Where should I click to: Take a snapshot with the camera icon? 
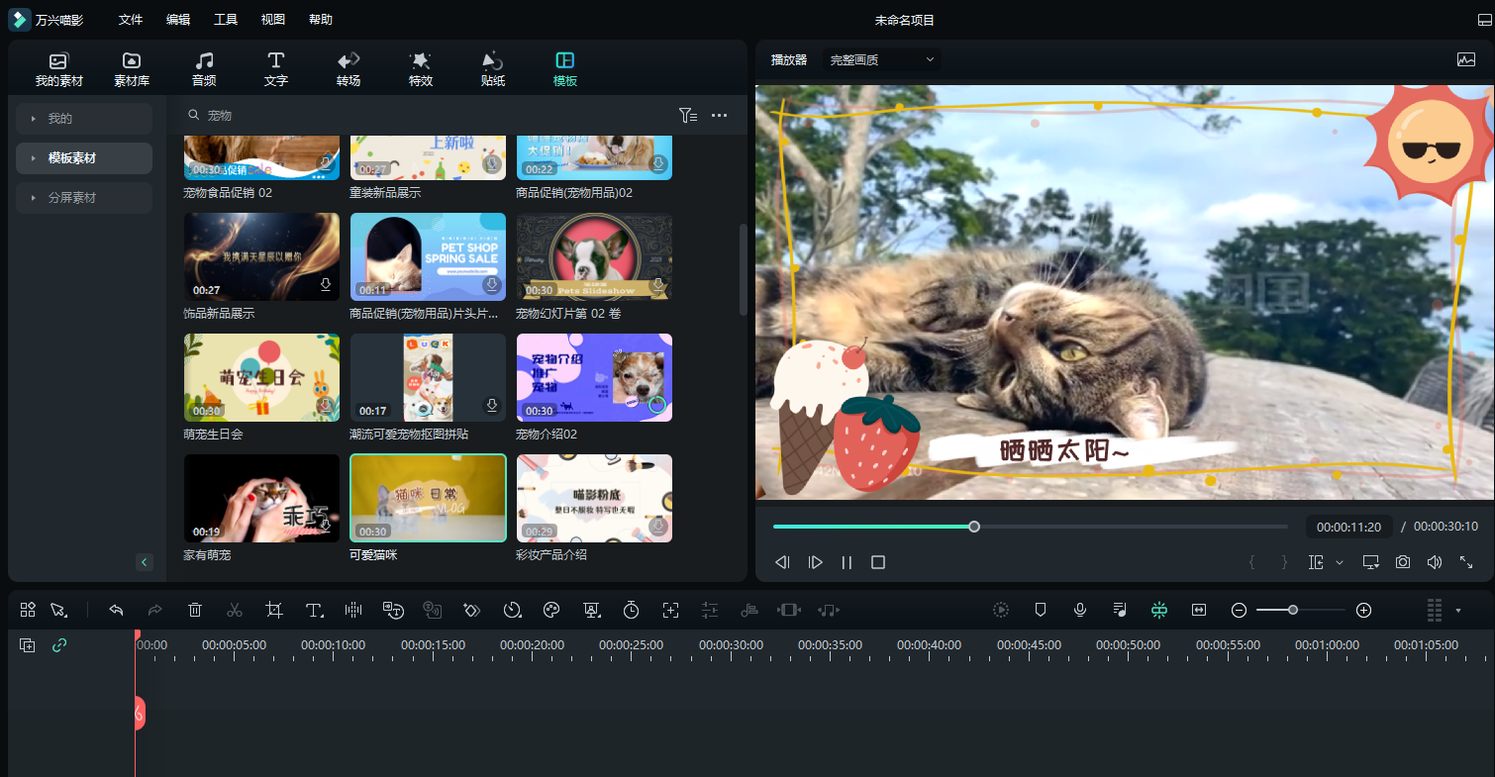point(1403,562)
